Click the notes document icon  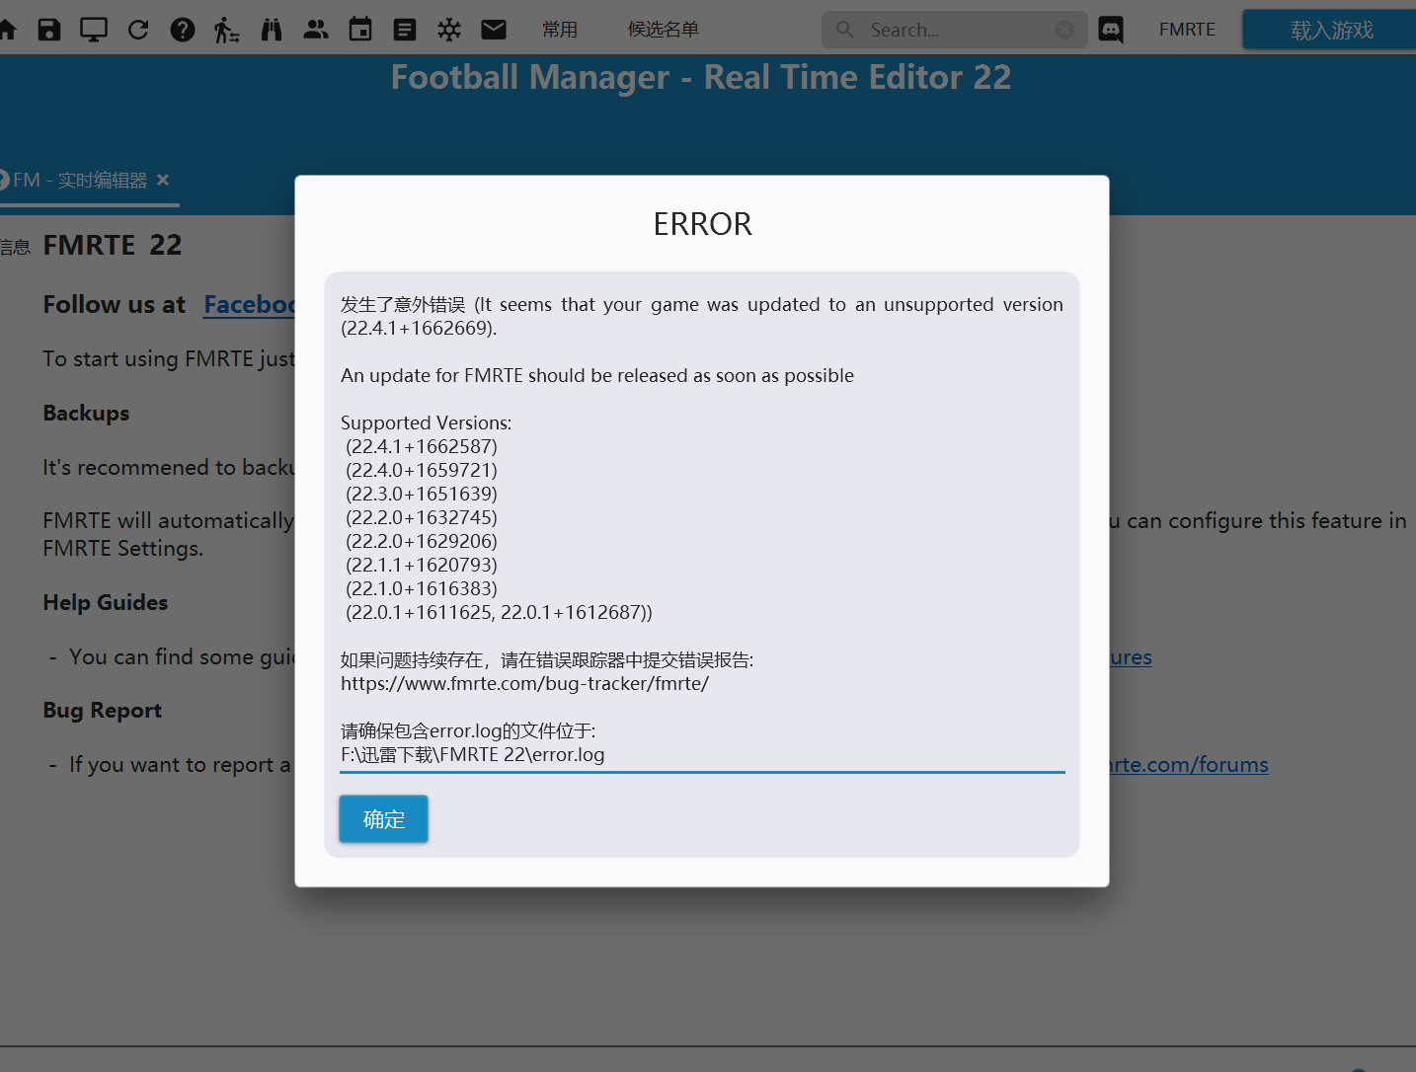[405, 30]
